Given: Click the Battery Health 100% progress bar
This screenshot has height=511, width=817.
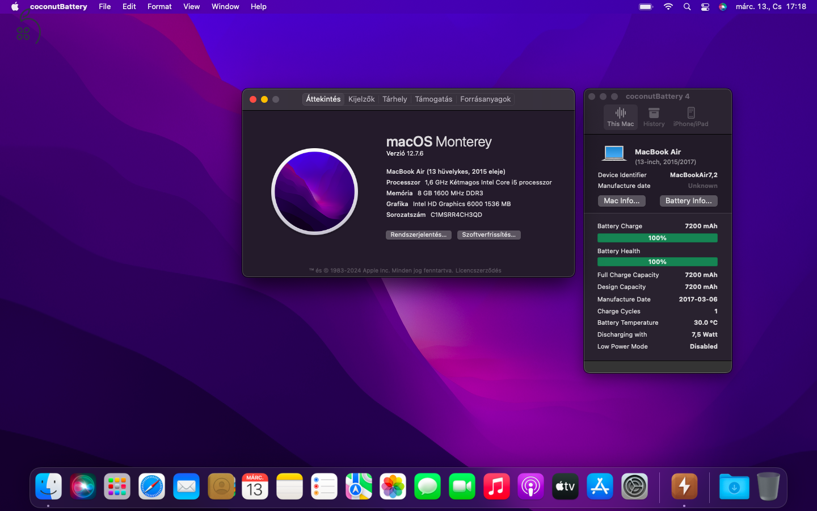Looking at the screenshot, I should 658,262.
